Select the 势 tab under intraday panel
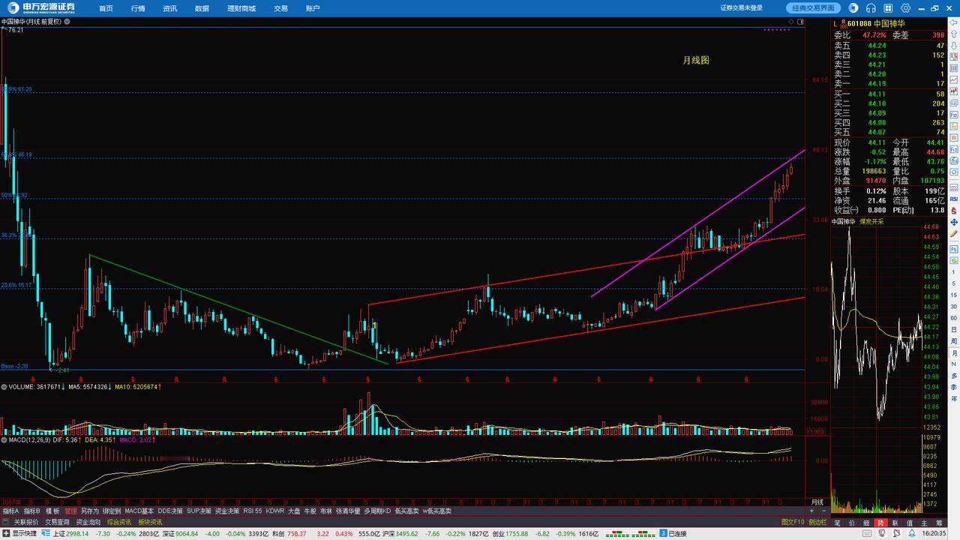The width and height of the screenshot is (960, 540). point(880,523)
